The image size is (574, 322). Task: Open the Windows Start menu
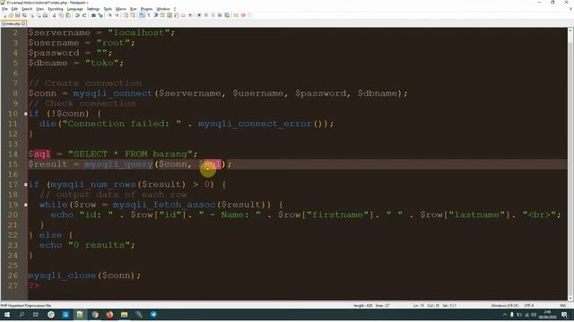pos(7,315)
